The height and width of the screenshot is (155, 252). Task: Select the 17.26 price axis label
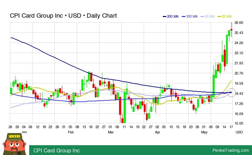[239, 104]
